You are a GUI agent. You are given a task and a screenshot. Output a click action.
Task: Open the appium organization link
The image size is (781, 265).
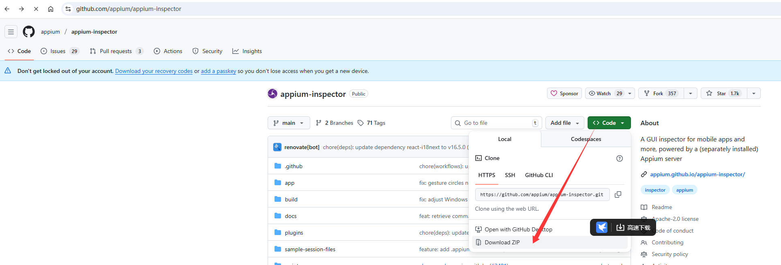(50, 32)
